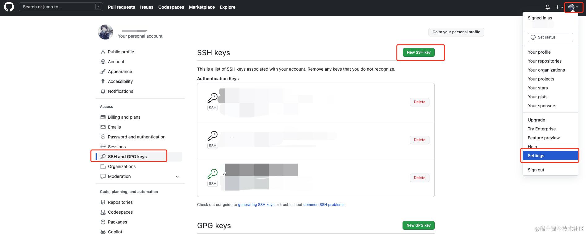Delete the first SSH key
This screenshot has height=234, width=586.
(420, 102)
